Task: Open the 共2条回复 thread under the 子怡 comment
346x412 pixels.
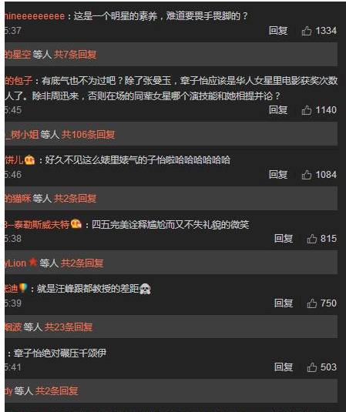Action: [75, 199]
